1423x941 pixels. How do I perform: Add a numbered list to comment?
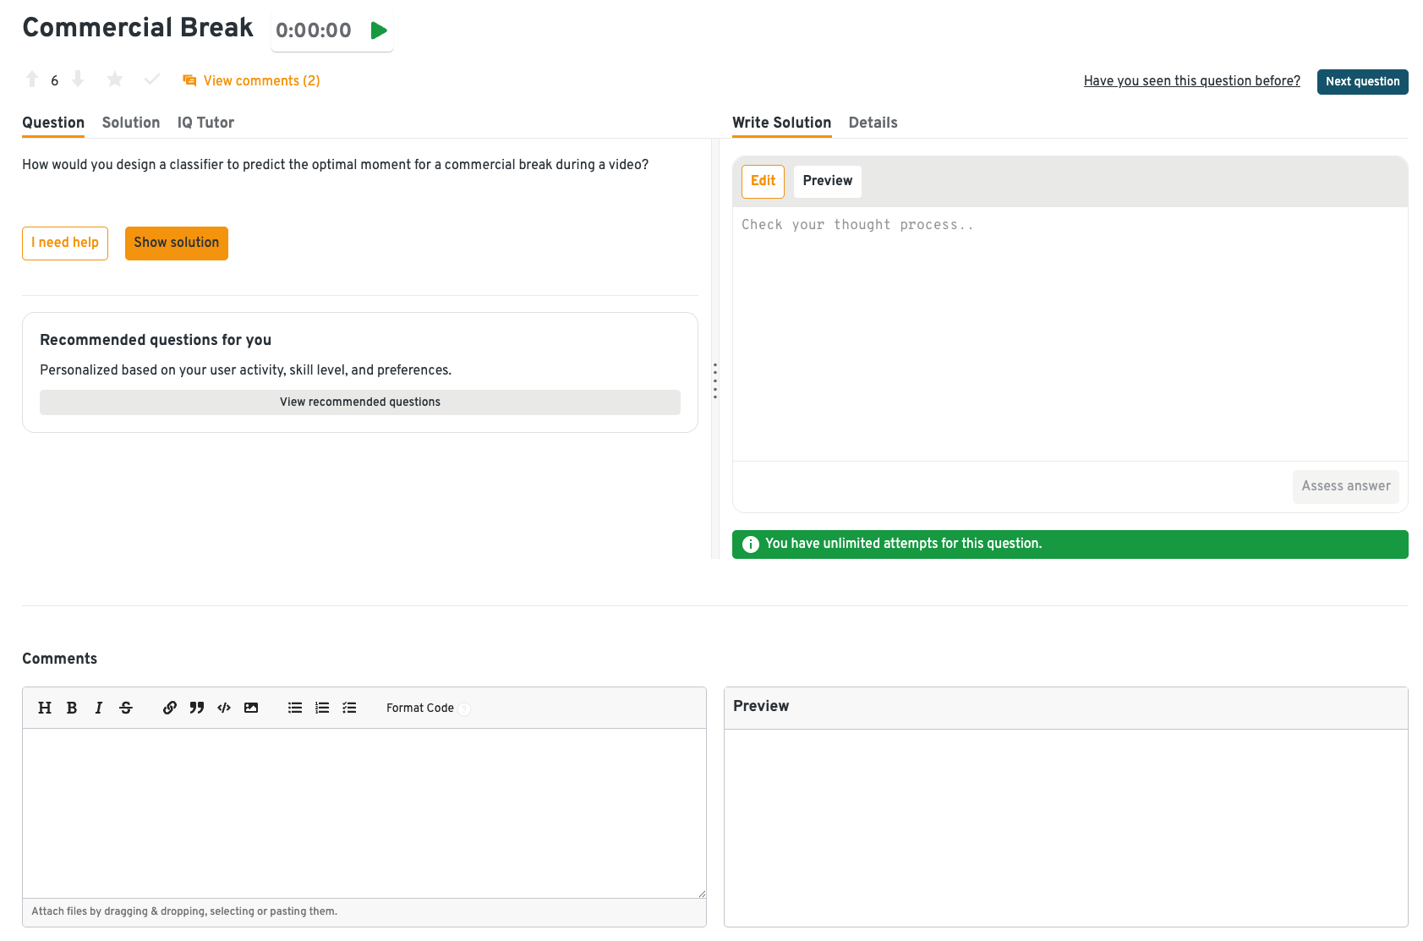[x=322, y=708]
